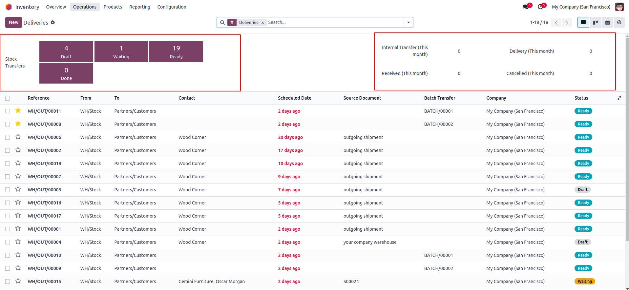Click the New button

(13, 22)
